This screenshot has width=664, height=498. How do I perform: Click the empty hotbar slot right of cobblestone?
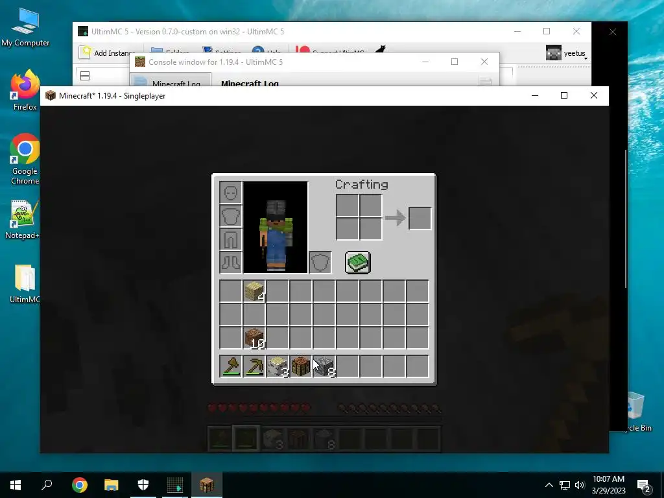click(348, 366)
